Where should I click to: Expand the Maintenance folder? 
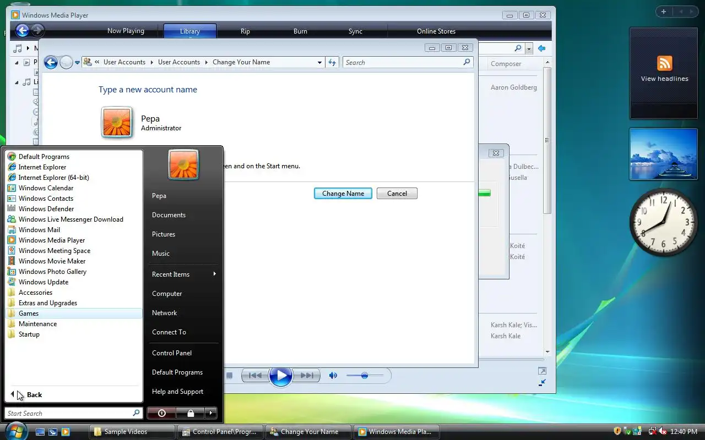click(74, 324)
